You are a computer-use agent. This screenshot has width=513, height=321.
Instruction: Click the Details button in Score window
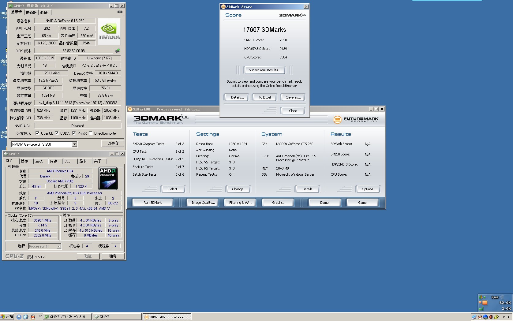237,97
